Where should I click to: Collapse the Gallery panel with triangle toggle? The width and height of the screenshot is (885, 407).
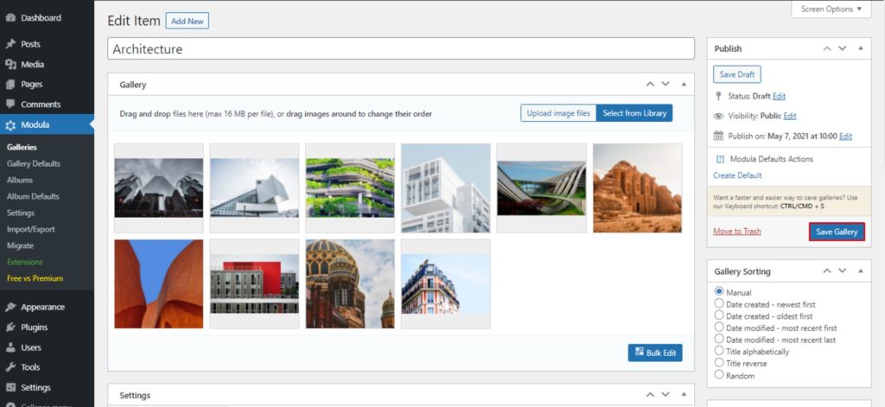pos(684,85)
